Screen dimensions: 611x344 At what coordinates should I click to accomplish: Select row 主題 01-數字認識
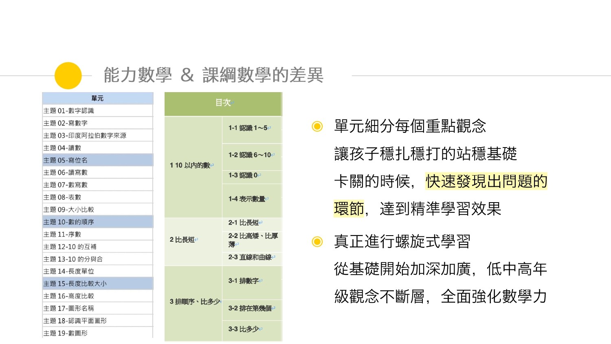coord(98,111)
